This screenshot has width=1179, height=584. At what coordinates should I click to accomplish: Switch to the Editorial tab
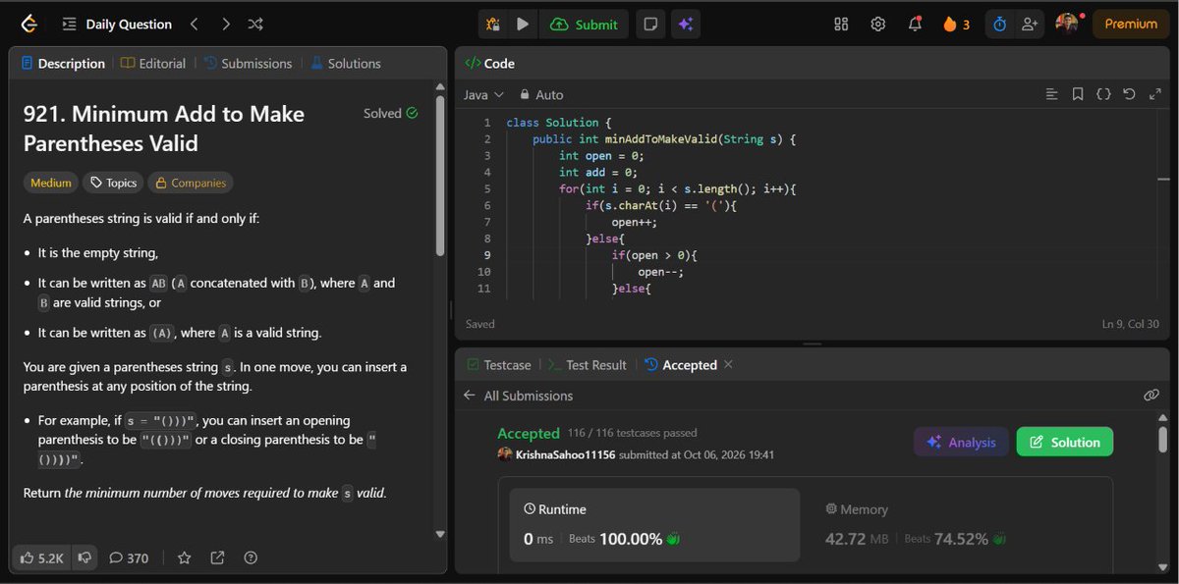click(153, 63)
